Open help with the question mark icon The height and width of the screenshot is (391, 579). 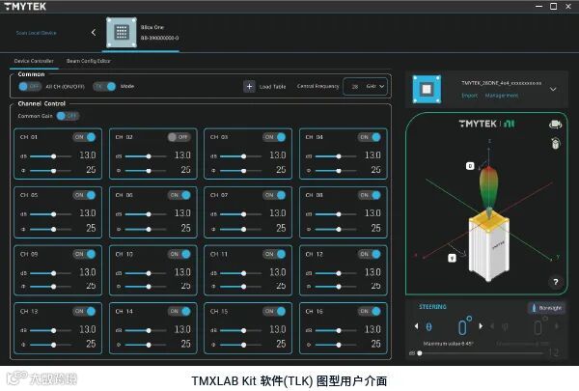coord(556,282)
